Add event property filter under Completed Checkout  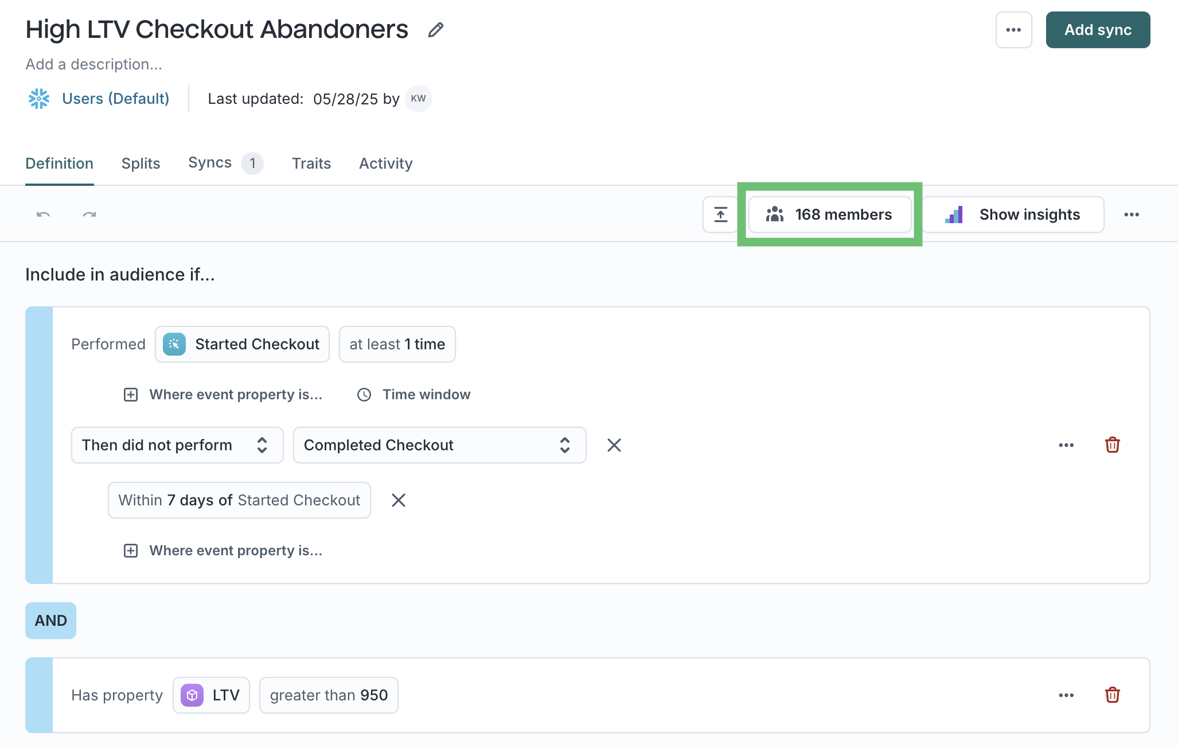click(x=223, y=551)
